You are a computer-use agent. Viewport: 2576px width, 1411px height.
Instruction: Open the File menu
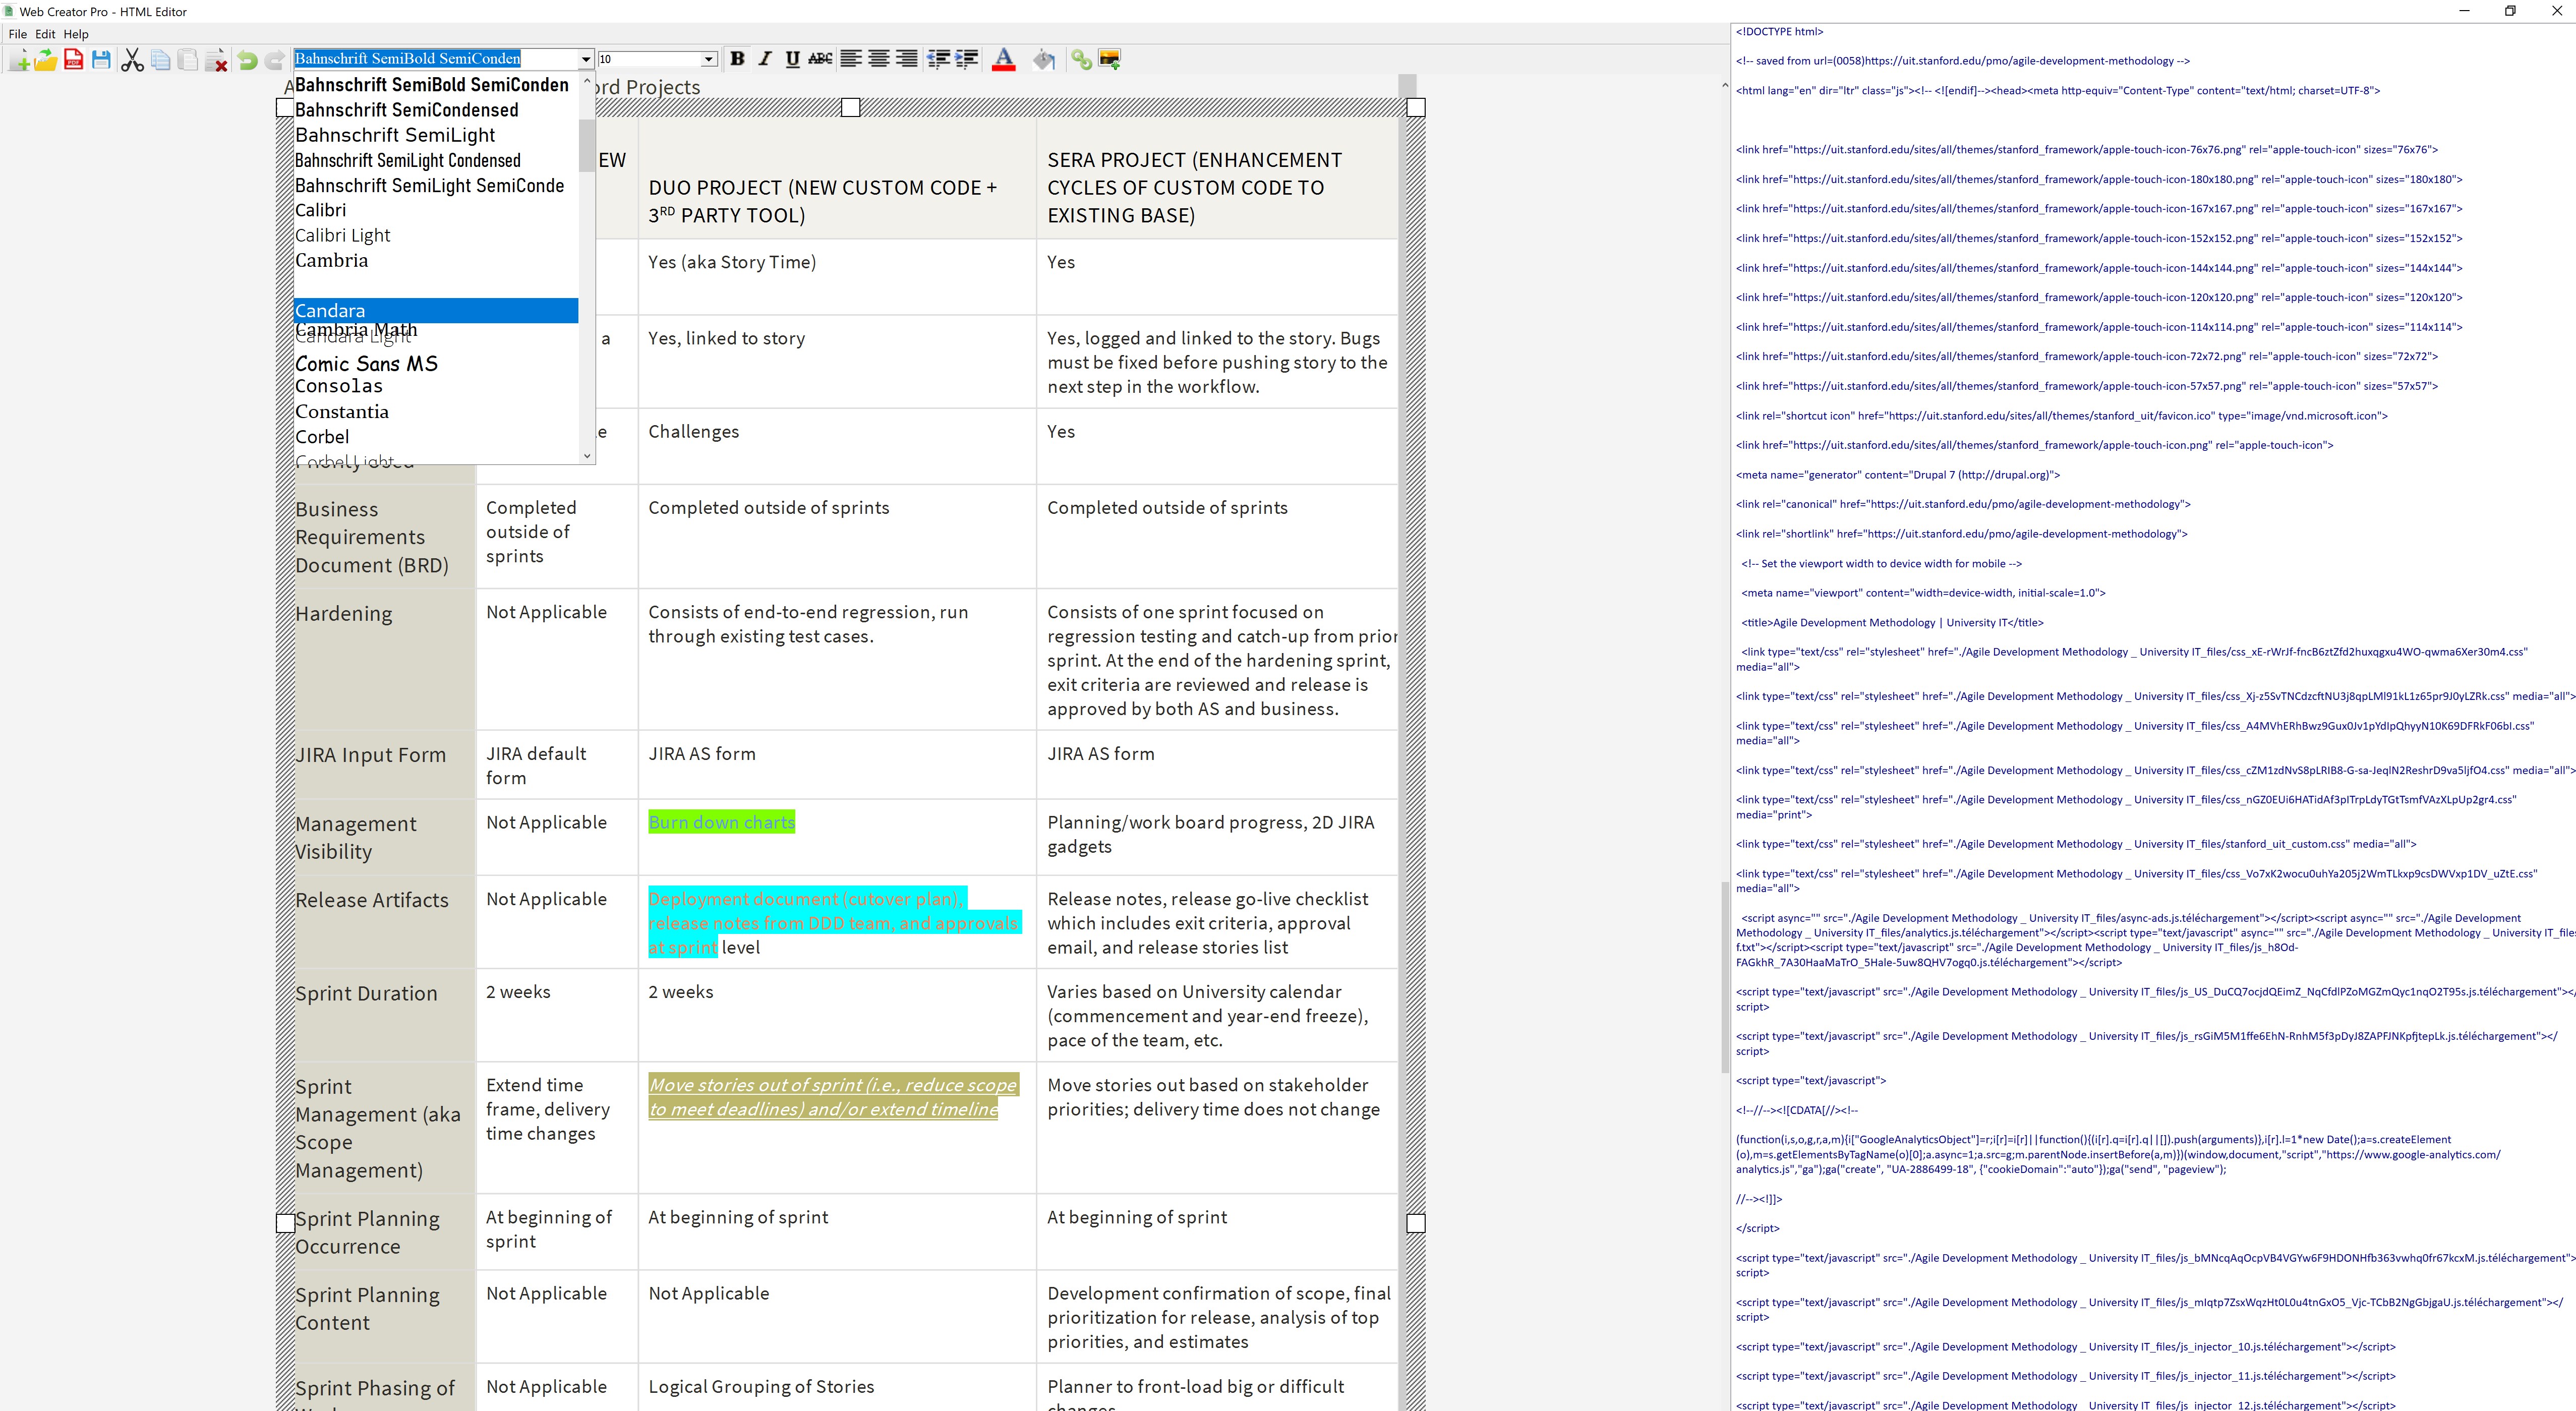[17, 34]
